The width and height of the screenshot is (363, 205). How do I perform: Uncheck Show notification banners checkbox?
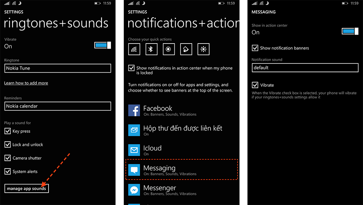pyautogui.click(x=255, y=48)
